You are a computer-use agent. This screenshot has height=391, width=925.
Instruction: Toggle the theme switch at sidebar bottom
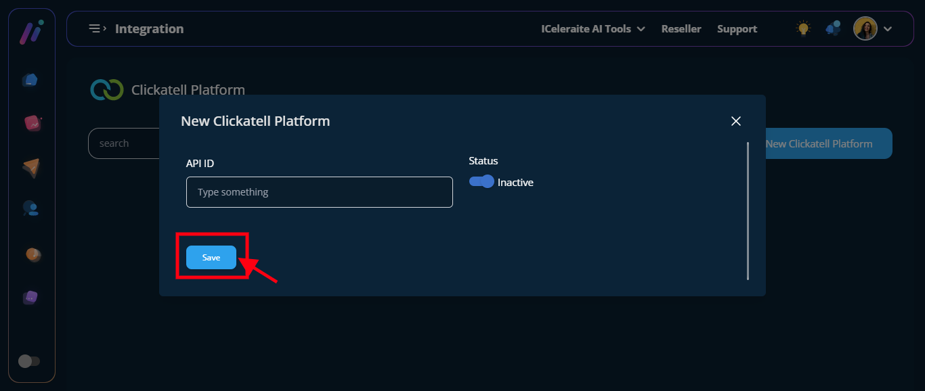click(x=29, y=361)
